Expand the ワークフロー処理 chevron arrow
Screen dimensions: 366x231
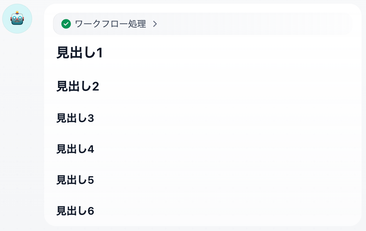155,24
